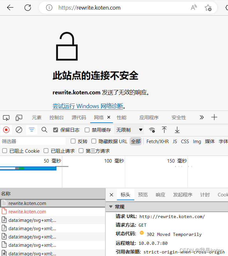Image resolution: width=228 pixels, height=256 pixels.
Task: Toggle device emulation icon
Action: point(19,118)
